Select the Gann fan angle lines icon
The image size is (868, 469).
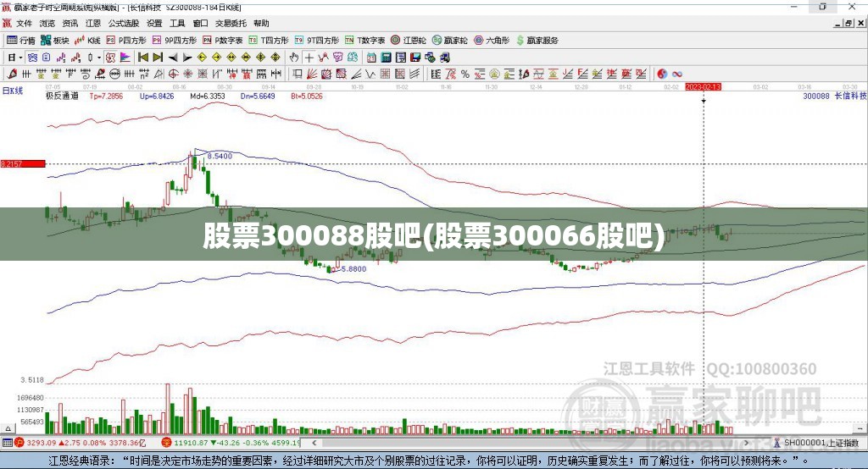coord(311,74)
